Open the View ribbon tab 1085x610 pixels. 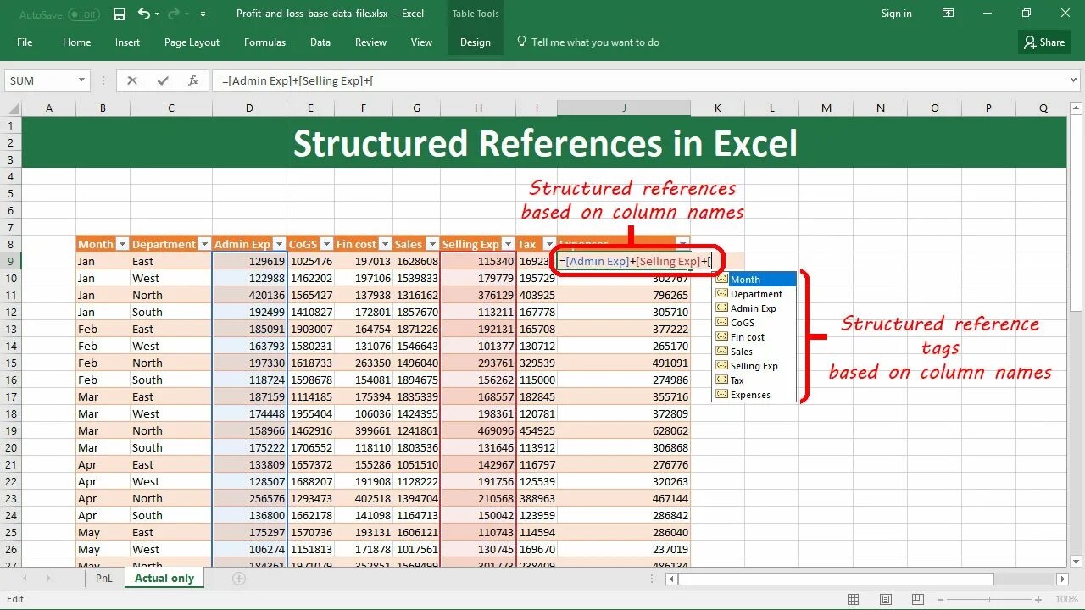point(421,42)
